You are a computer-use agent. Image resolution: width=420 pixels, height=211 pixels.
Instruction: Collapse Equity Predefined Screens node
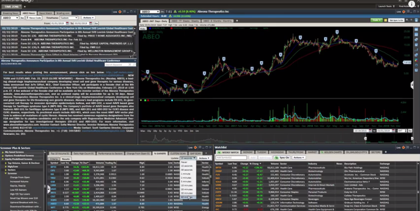click(x=3, y=159)
